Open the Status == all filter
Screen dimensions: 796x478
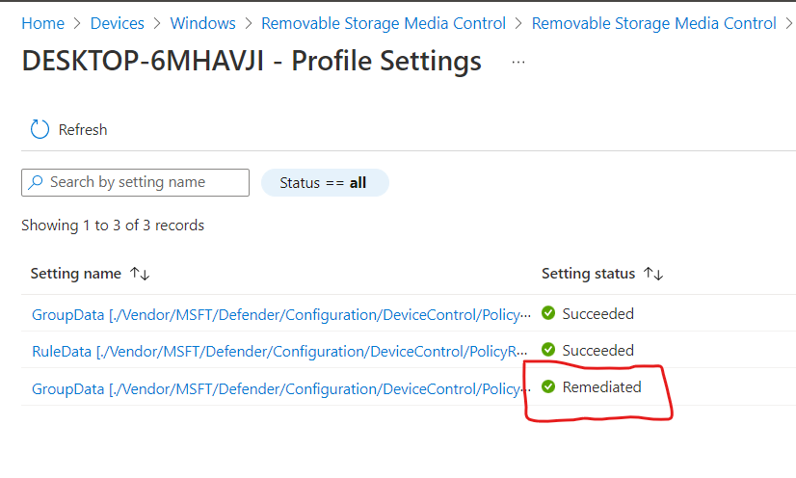[x=324, y=183]
